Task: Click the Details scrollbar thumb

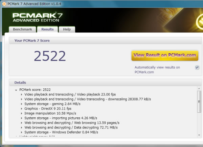Action: pos(199,101)
